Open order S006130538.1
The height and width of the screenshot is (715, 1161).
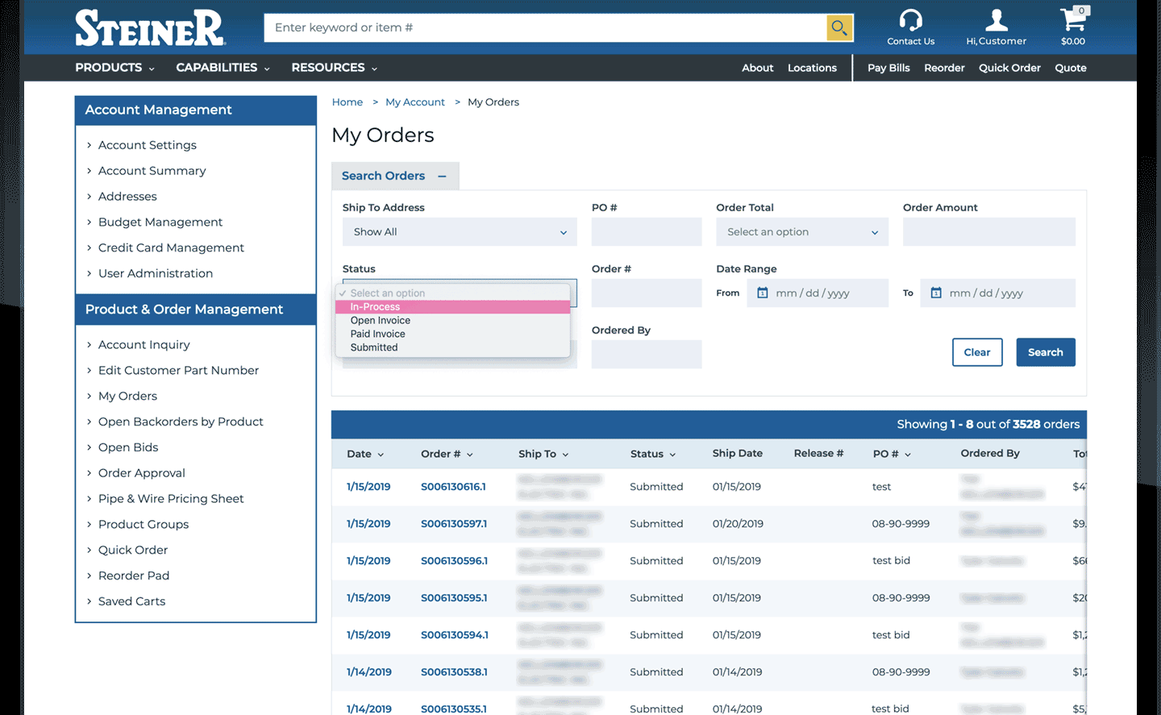(454, 672)
